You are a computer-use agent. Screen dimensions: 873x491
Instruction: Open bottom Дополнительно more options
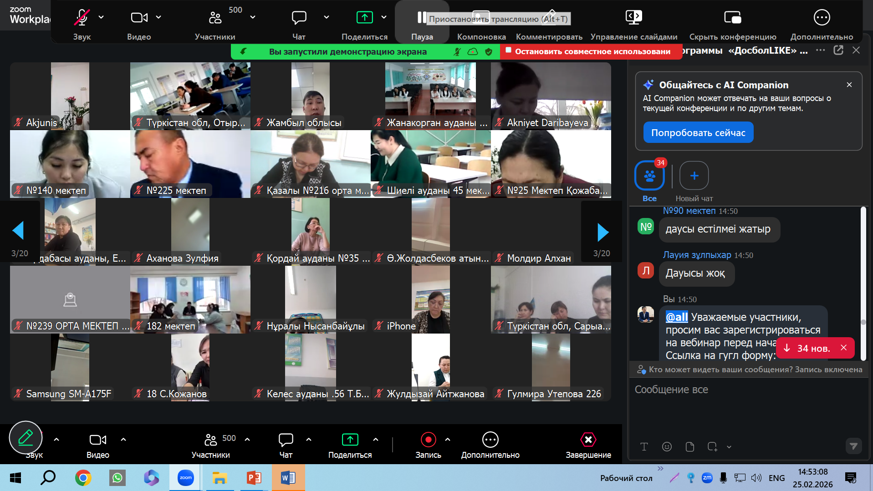490,445
